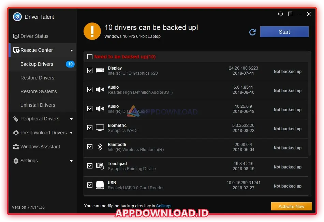
Task: Open the menu list icon in title bar
Action: pyautogui.click(x=290, y=14)
